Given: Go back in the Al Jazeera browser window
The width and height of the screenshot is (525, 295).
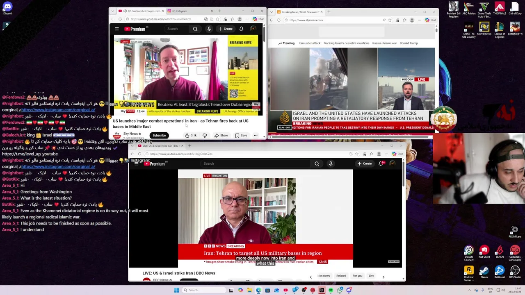Looking at the screenshot, I should click(x=272, y=20).
